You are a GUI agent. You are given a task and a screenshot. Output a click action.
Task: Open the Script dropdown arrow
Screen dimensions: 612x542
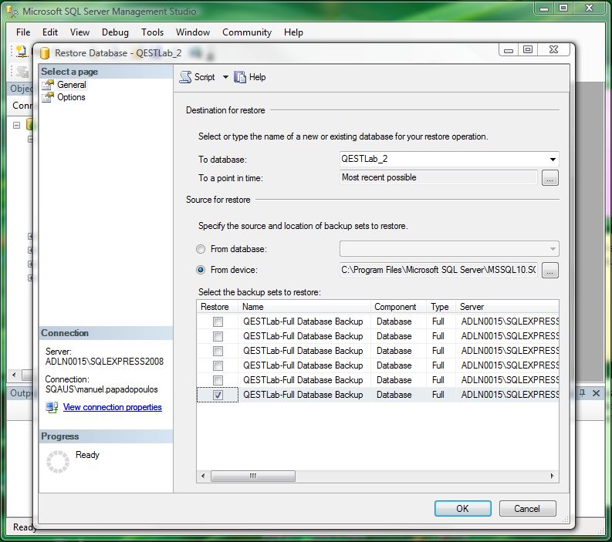(x=225, y=77)
